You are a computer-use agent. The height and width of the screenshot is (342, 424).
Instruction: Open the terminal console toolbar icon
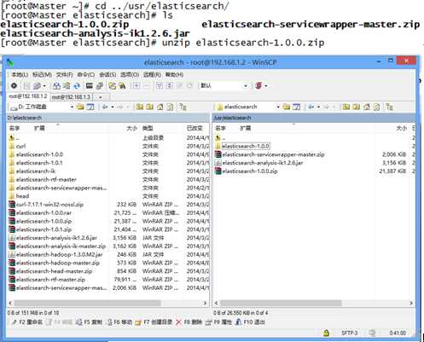tap(90, 85)
